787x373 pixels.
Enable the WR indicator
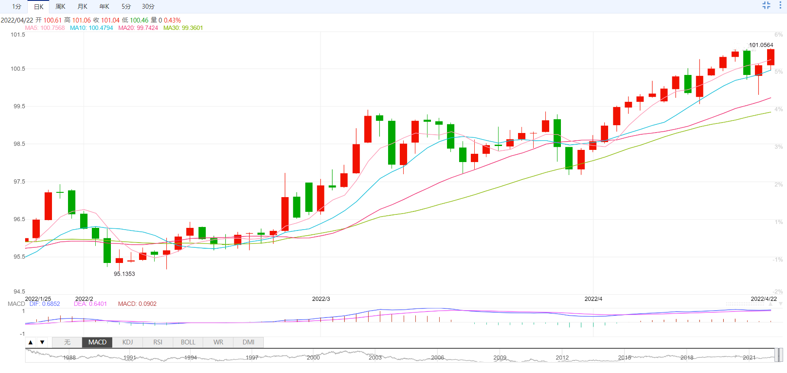tap(218, 342)
